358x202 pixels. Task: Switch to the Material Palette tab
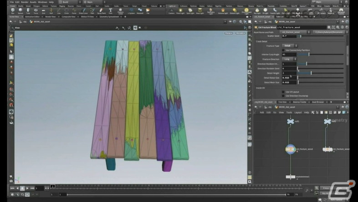coord(300,102)
